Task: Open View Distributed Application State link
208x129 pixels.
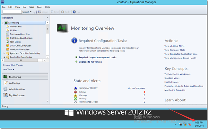Action: point(181,54)
